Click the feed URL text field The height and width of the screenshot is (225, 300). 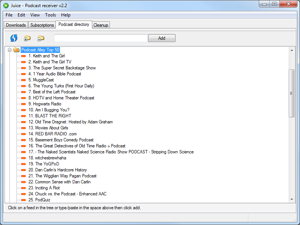[x=100, y=38]
